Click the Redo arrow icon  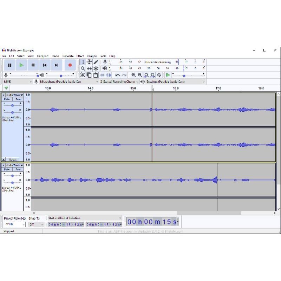(x=124, y=75)
